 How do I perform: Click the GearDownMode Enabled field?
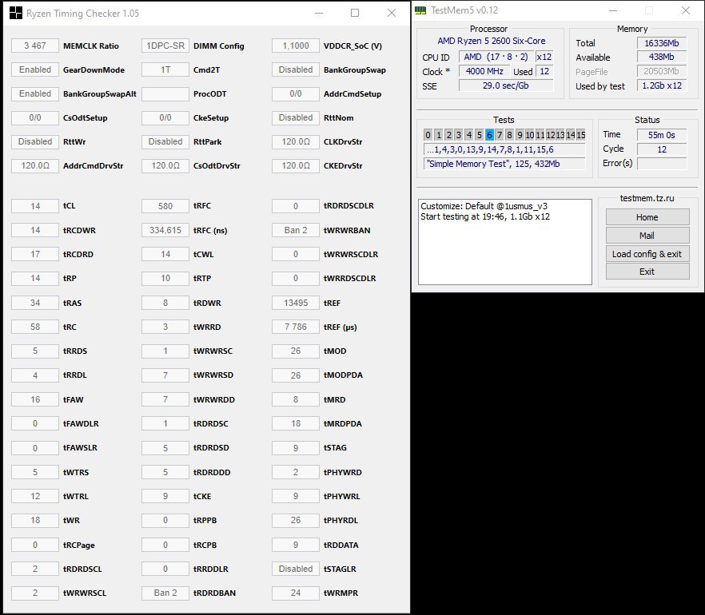(x=35, y=69)
